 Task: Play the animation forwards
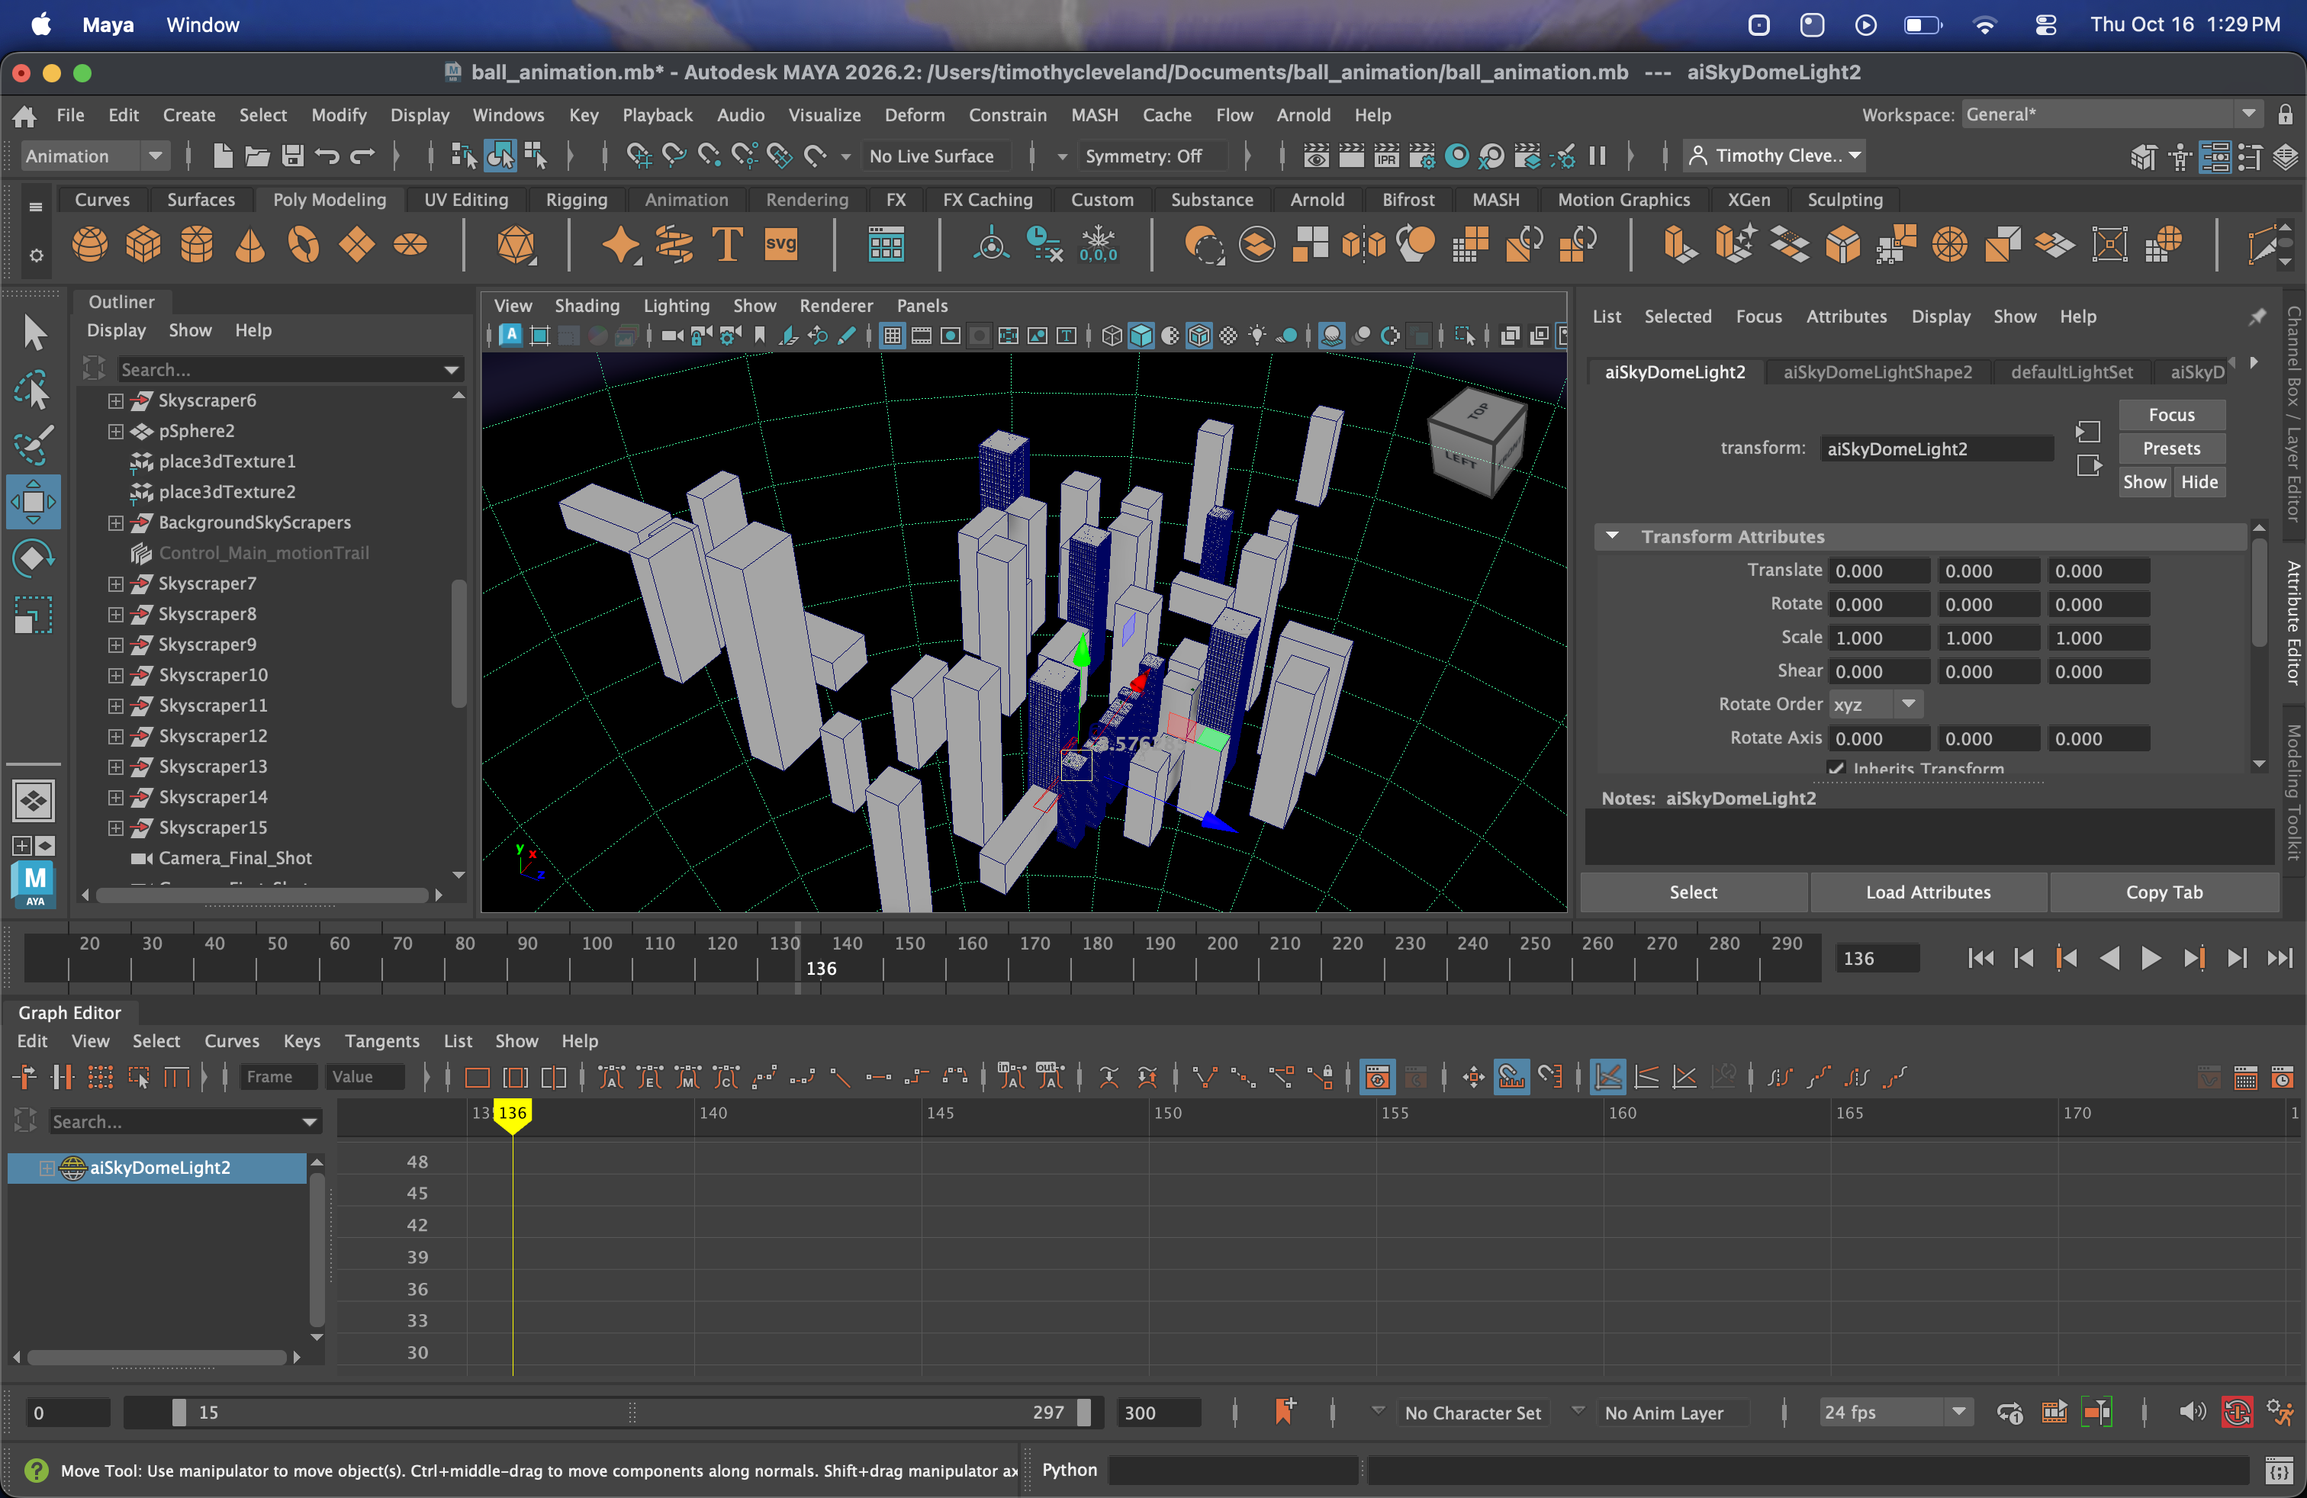tap(2151, 958)
